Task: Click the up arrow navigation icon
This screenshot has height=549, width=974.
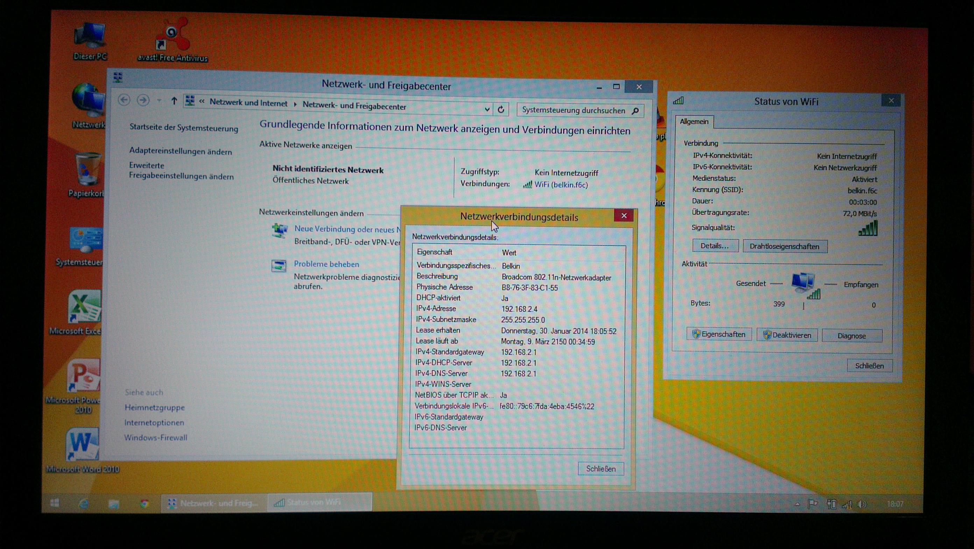Action: (174, 101)
